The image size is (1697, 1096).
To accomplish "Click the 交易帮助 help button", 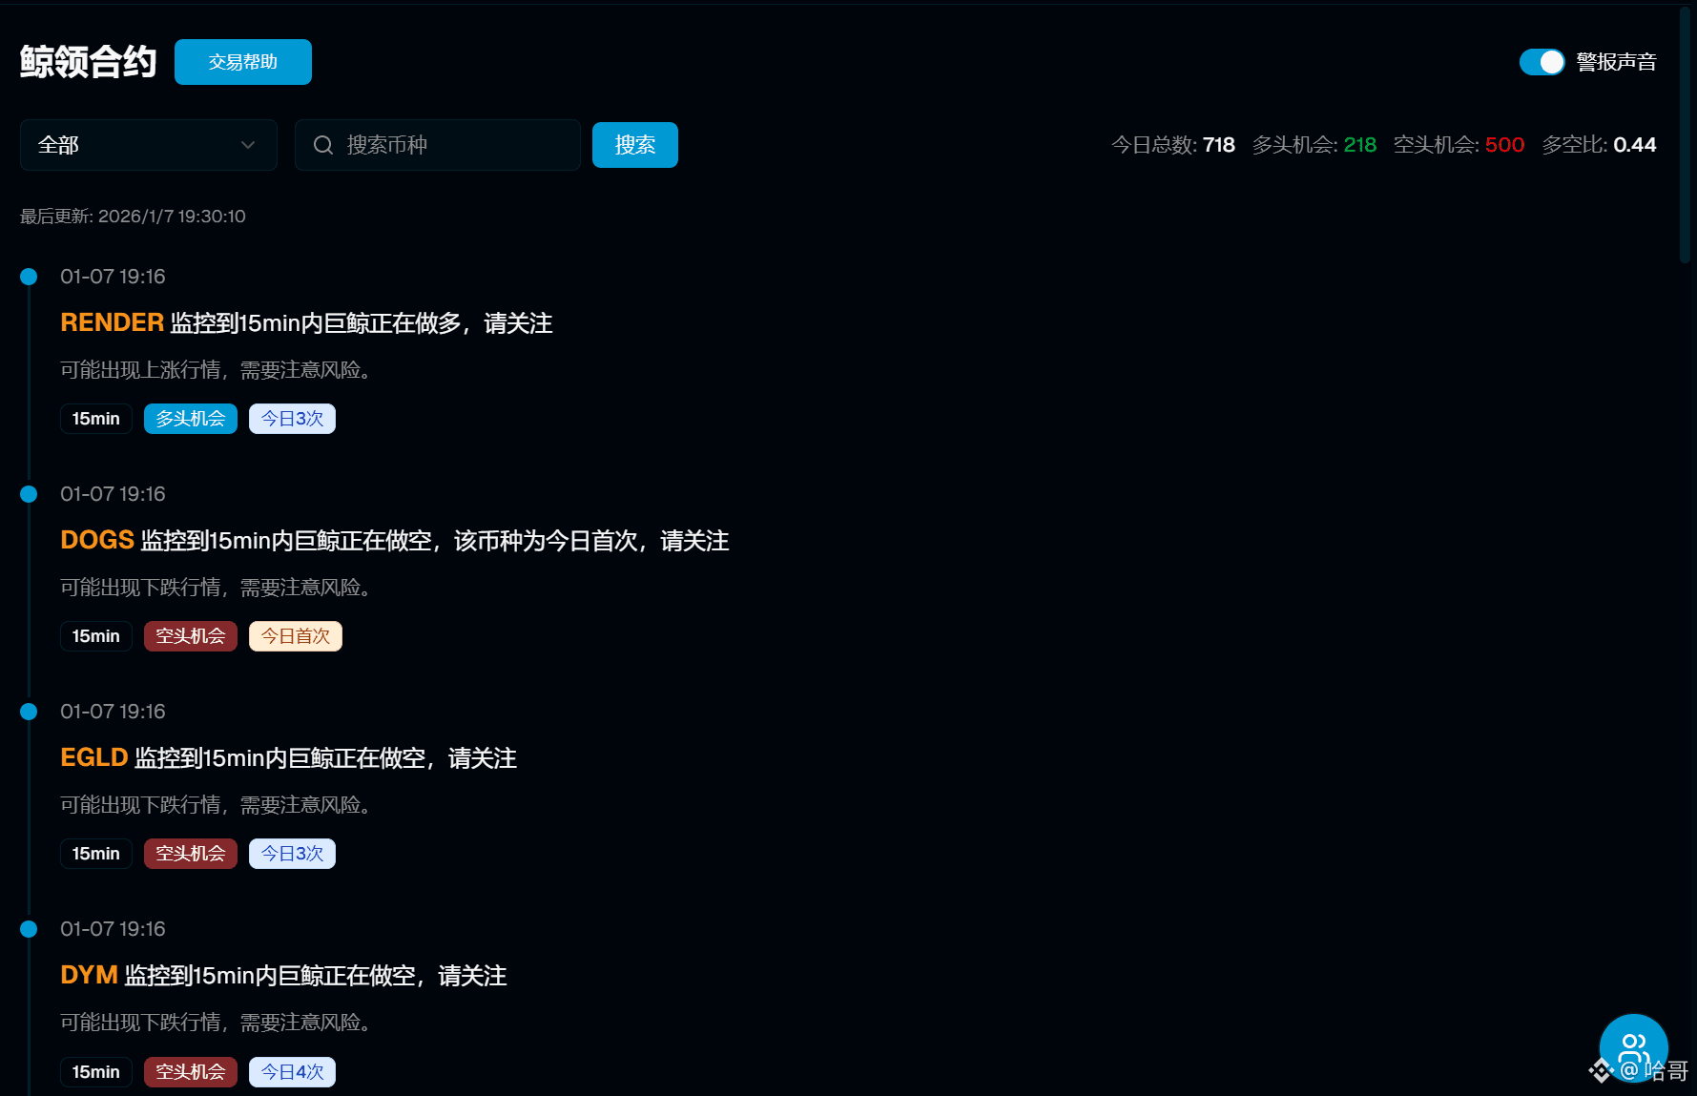I will click(242, 61).
